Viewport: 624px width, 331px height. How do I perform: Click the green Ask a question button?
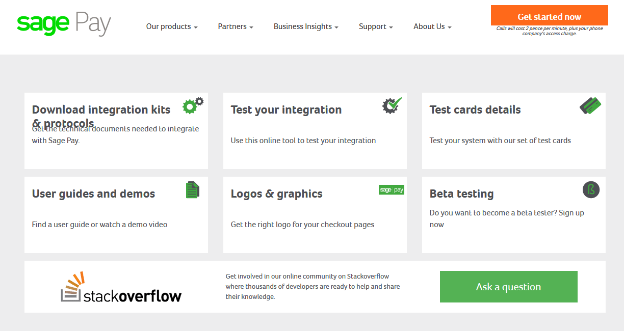pyautogui.click(x=509, y=287)
